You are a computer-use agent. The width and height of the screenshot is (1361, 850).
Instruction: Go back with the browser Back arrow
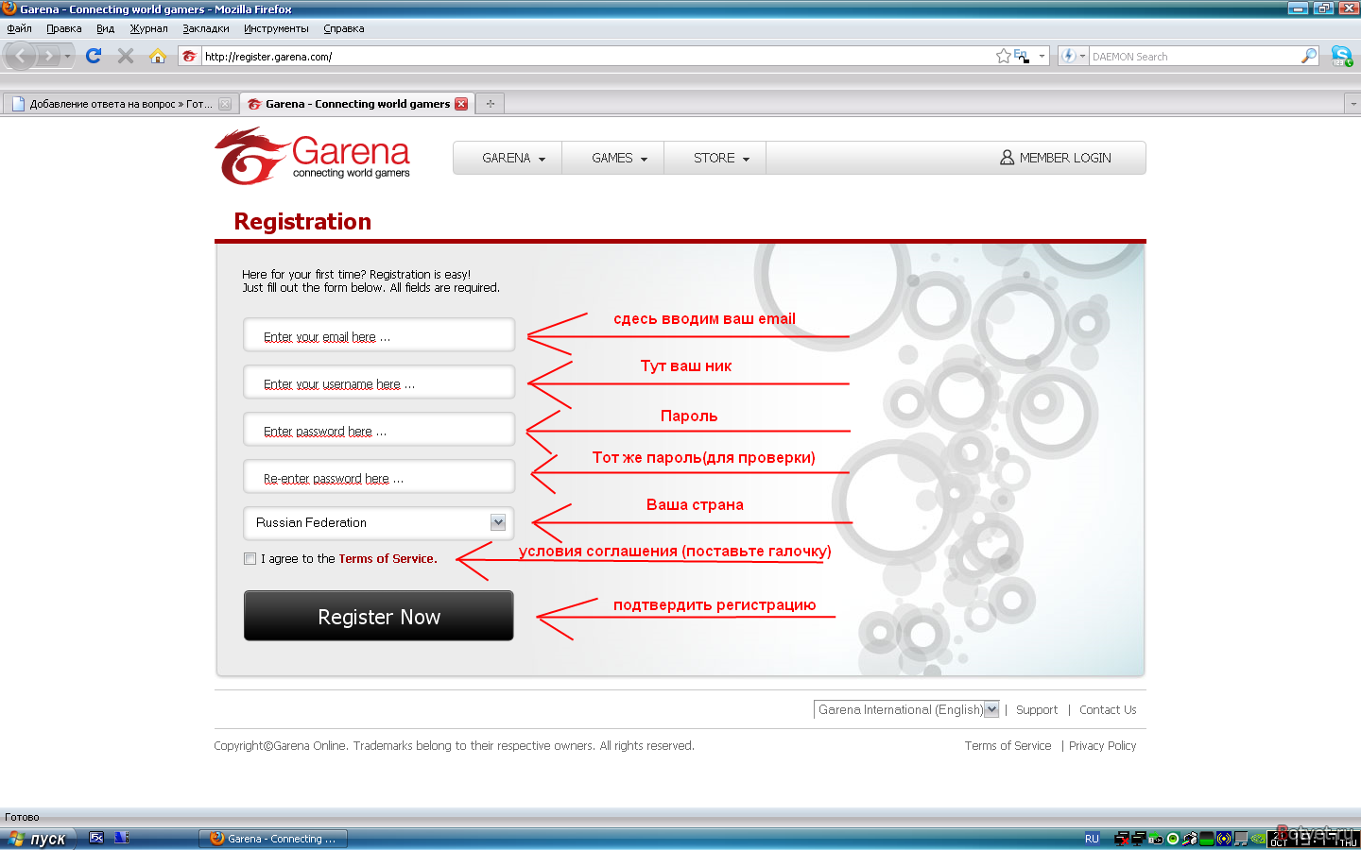(x=20, y=56)
